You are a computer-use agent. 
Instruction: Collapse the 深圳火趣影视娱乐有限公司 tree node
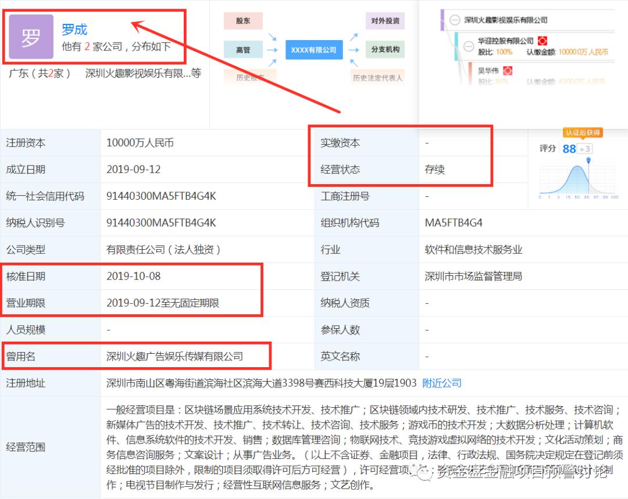(454, 20)
